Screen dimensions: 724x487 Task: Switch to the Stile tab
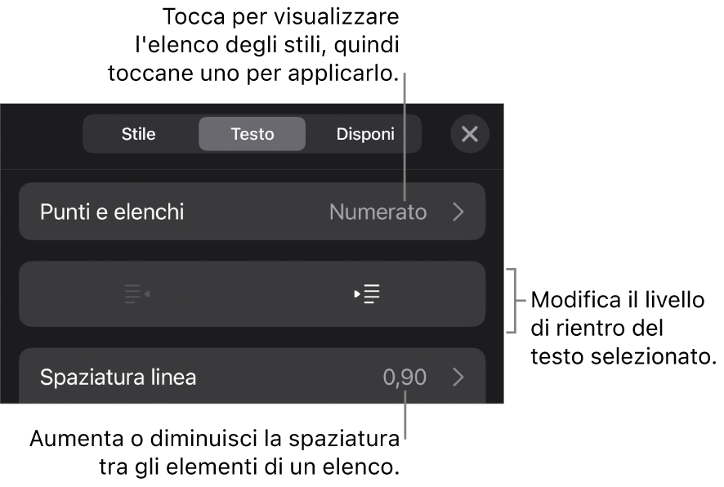click(x=138, y=134)
